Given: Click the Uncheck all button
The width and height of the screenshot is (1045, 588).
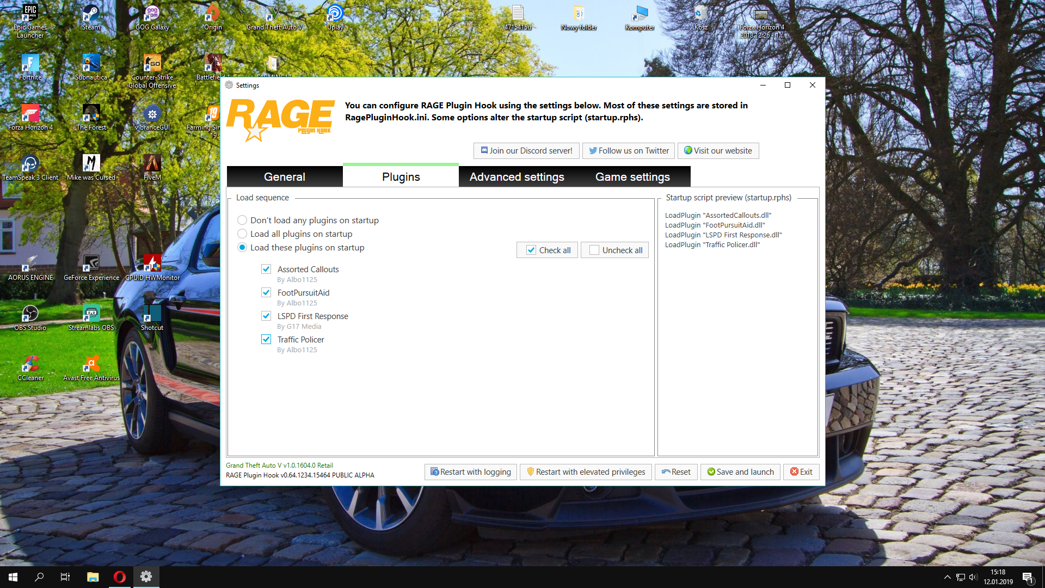Looking at the screenshot, I should (x=614, y=250).
